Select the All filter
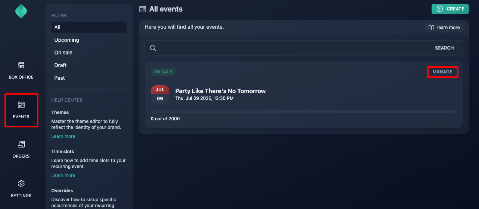The height and width of the screenshot is (209, 479). [x=89, y=27]
